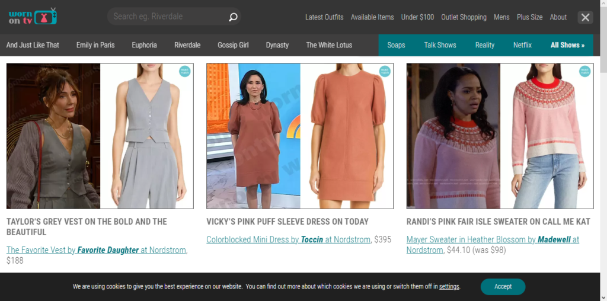Select the Soaps category

coord(396,45)
